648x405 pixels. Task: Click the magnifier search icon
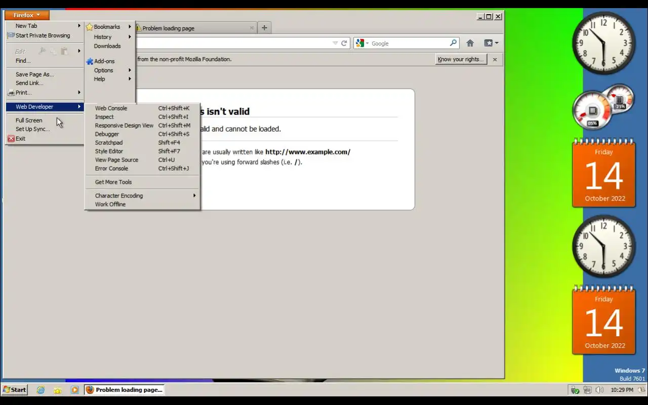[453, 43]
